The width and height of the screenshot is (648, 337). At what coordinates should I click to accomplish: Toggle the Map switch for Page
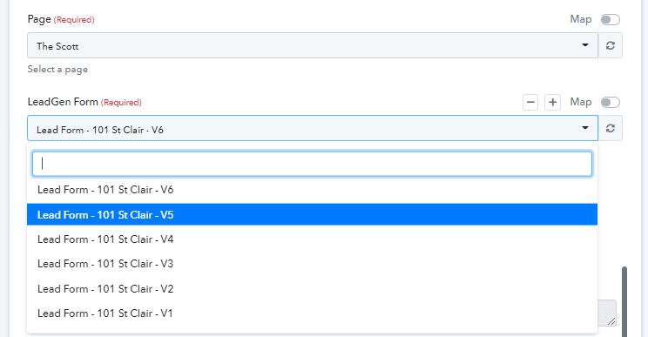[x=611, y=19]
